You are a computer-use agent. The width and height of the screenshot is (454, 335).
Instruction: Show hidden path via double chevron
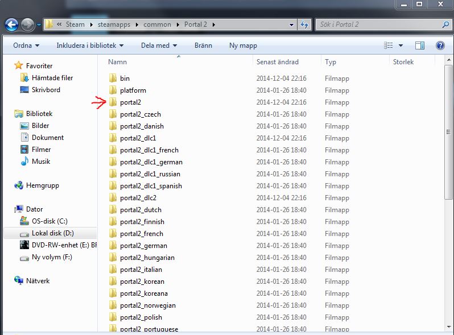pyautogui.click(x=59, y=24)
